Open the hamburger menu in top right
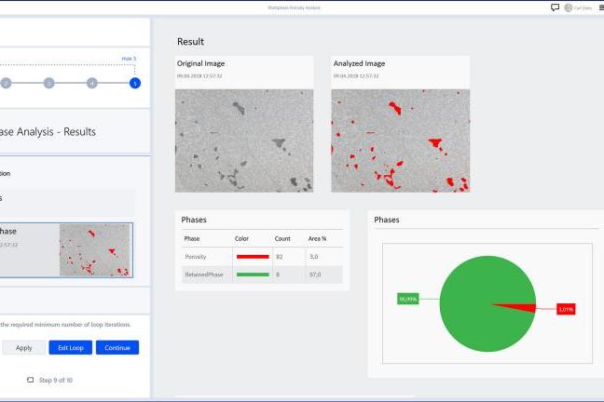 click(599, 7)
